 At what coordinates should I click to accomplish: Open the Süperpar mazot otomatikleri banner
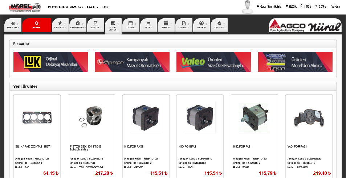click(x=132, y=62)
